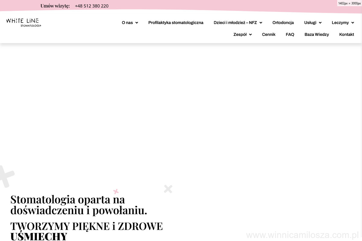Click the large gray cross at left edge
Screen dimensions: 362x241
click(x=5, y=177)
